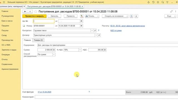Click the Номер БП00-000001 field

[x=44, y=26]
